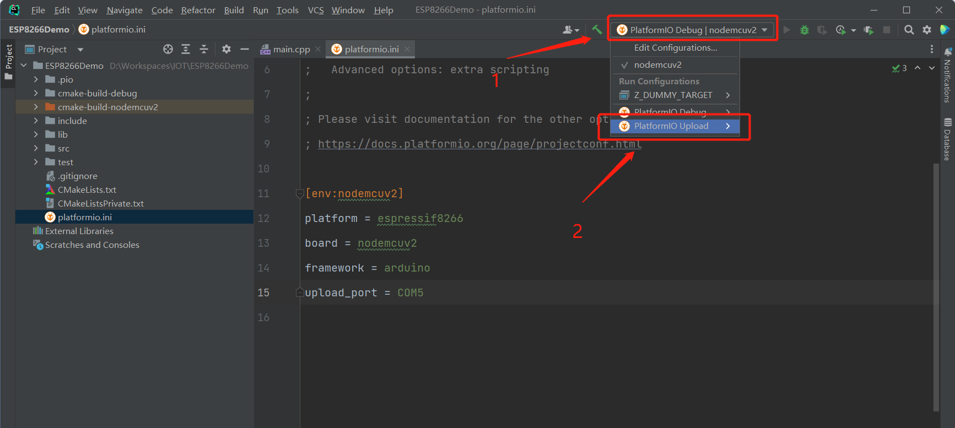This screenshot has width=955, height=428.
Task: Open the Refactor menu
Action: tap(198, 10)
